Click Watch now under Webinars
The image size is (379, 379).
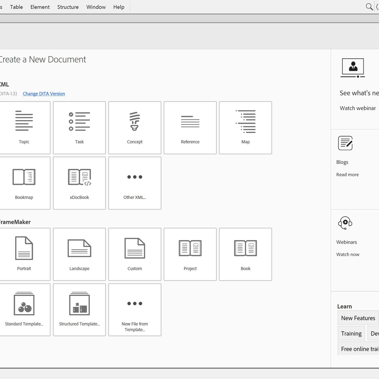348,255
